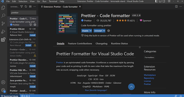Screen dimensions: 184x97
Task: Open the Marketplace resource link
Action: (x=150, y=75)
